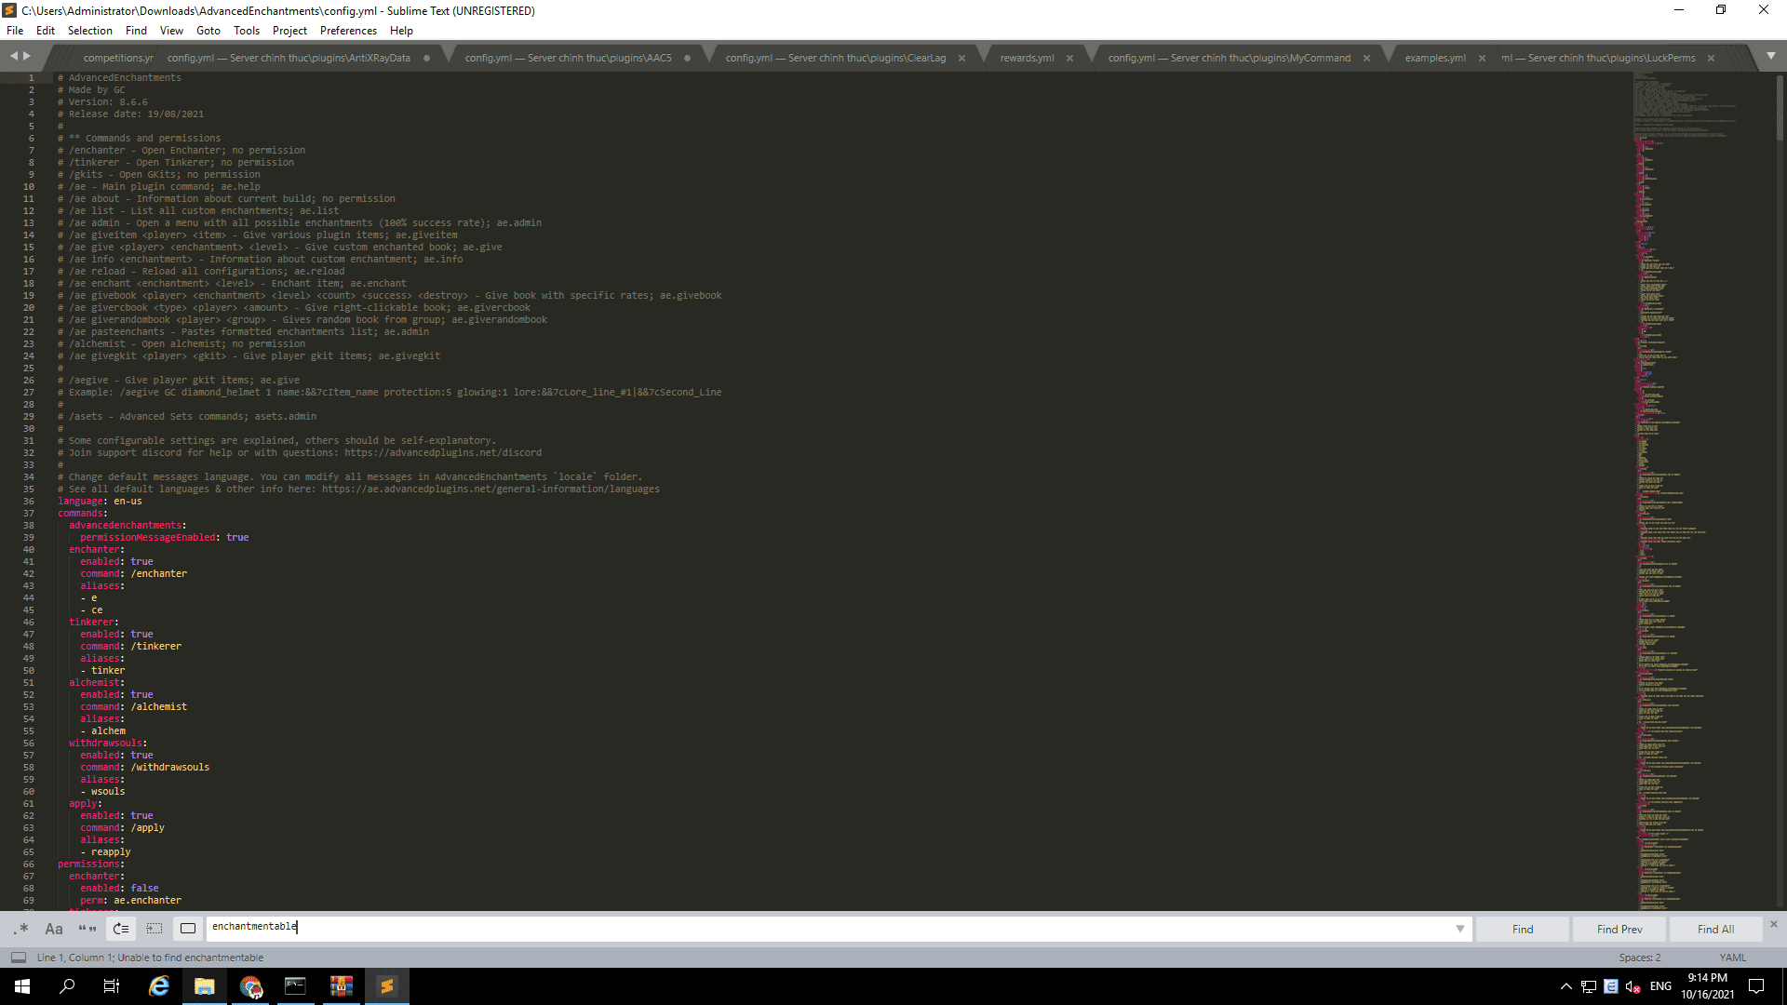
Task: Click the Find Prev button
Action: 1619,929
